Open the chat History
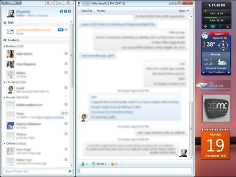 101,11
